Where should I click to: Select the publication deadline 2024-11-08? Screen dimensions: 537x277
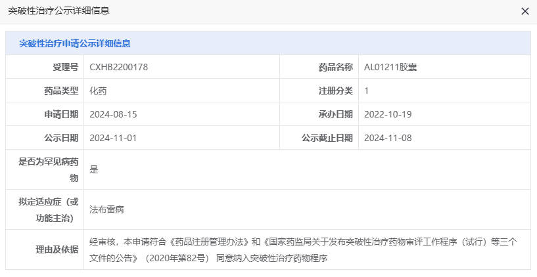(388, 138)
